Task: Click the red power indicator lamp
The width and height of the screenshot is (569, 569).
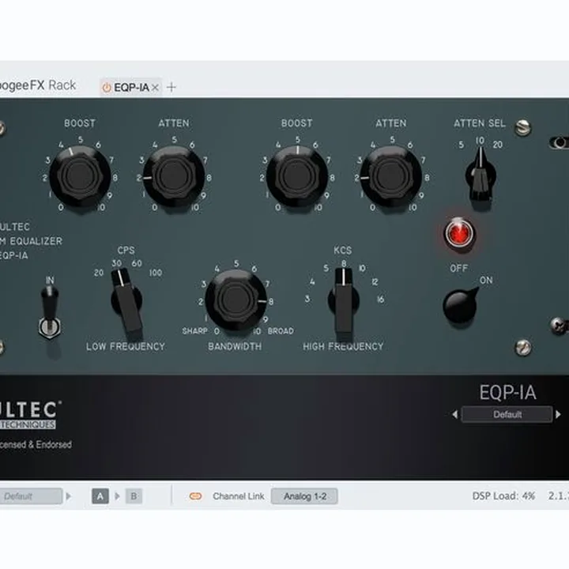Action: (x=459, y=232)
